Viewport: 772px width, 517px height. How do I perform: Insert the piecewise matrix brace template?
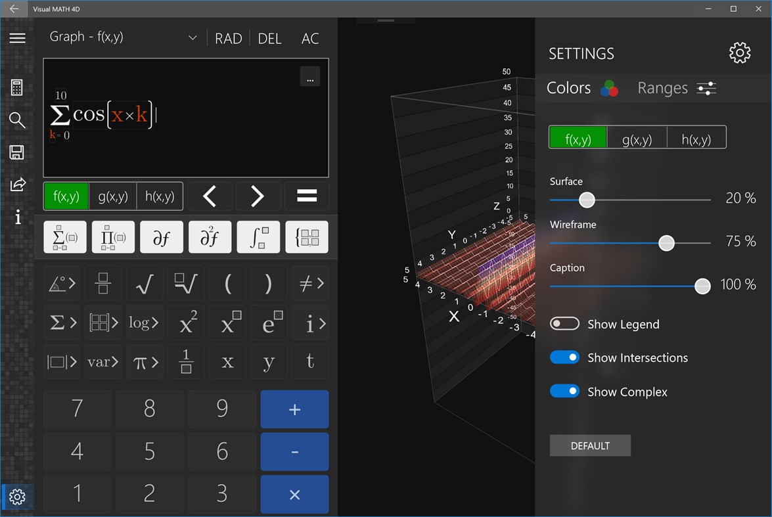(x=307, y=237)
